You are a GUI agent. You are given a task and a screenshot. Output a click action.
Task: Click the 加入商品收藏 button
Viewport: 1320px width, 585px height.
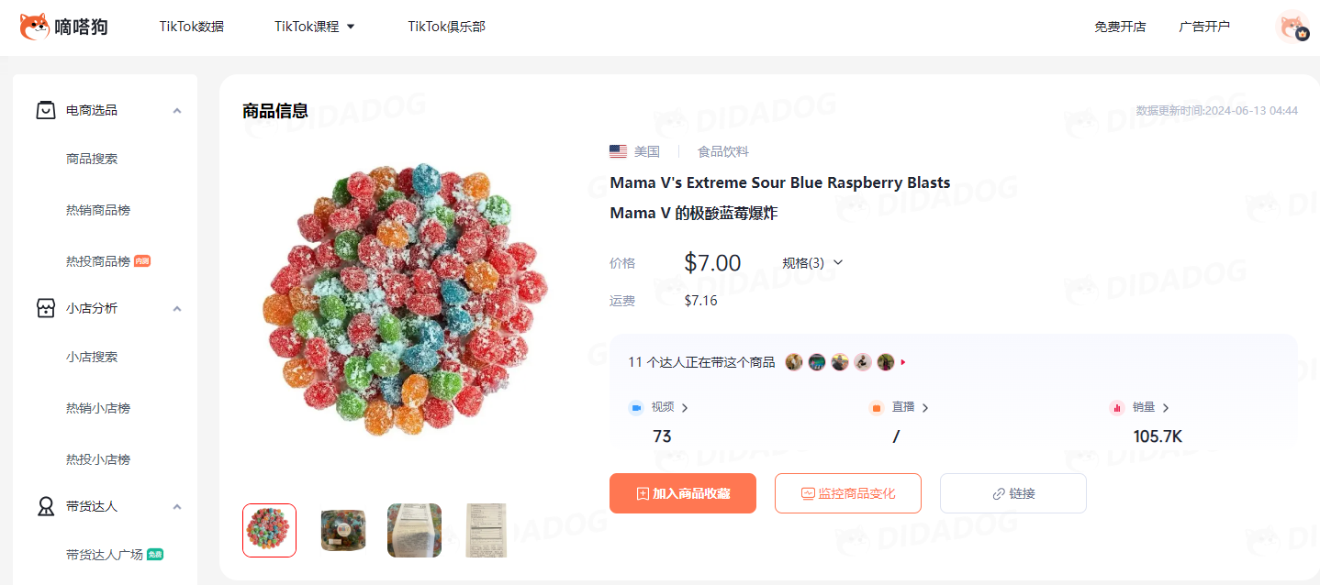[x=683, y=493]
